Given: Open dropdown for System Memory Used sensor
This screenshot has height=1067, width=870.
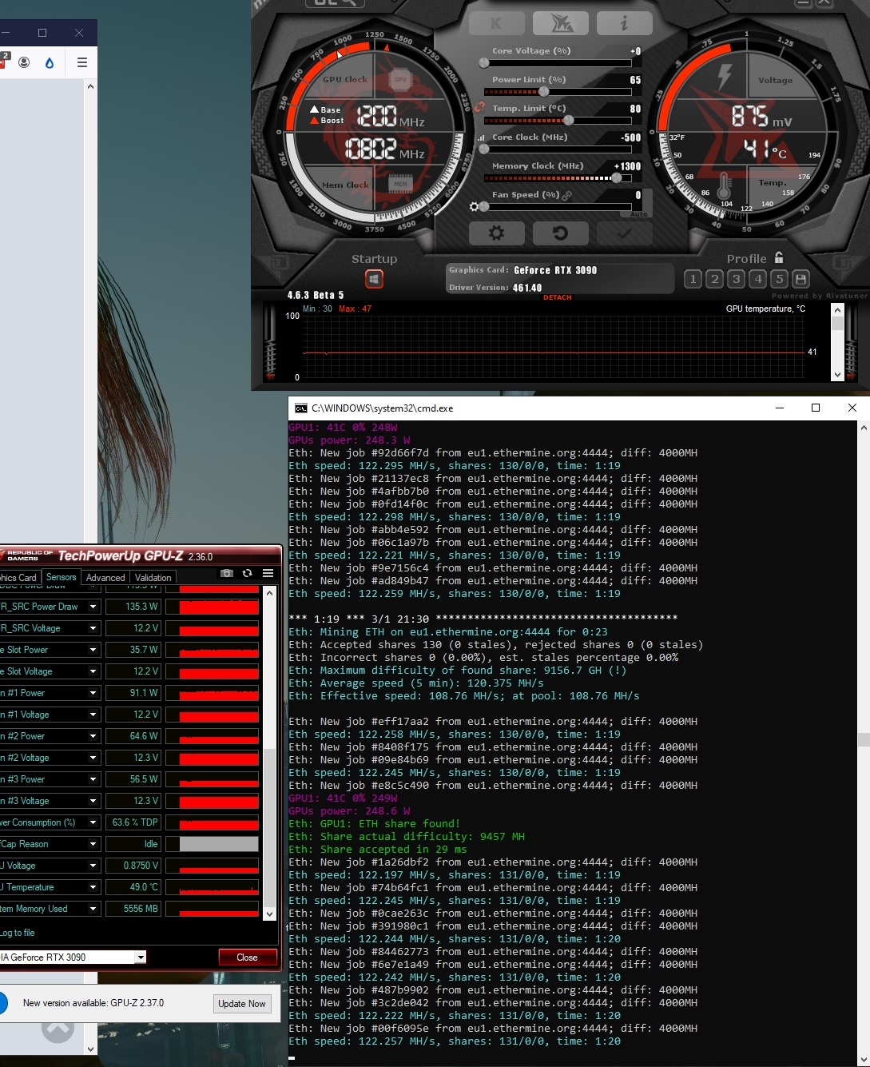Looking at the screenshot, I should click(93, 909).
